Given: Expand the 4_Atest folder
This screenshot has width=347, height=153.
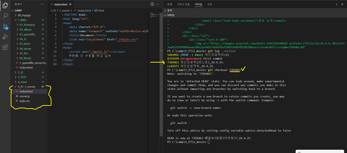Looking at the screenshot, I should click(x=22, y=82).
